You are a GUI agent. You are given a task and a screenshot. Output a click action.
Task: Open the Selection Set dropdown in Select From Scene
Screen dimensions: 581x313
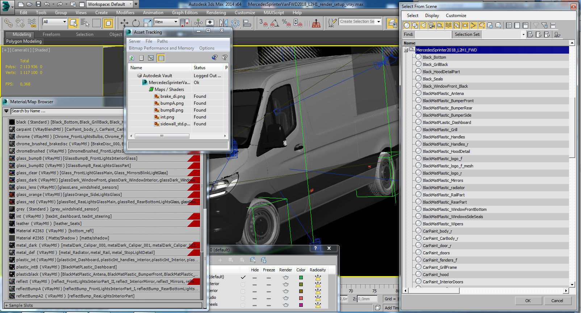coord(523,34)
